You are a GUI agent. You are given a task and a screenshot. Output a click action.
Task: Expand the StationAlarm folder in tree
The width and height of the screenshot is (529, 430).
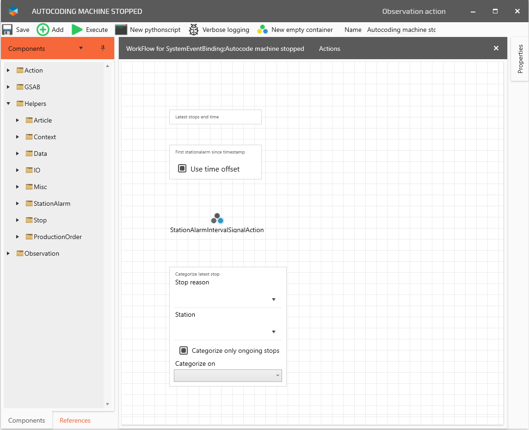tap(18, 203)
